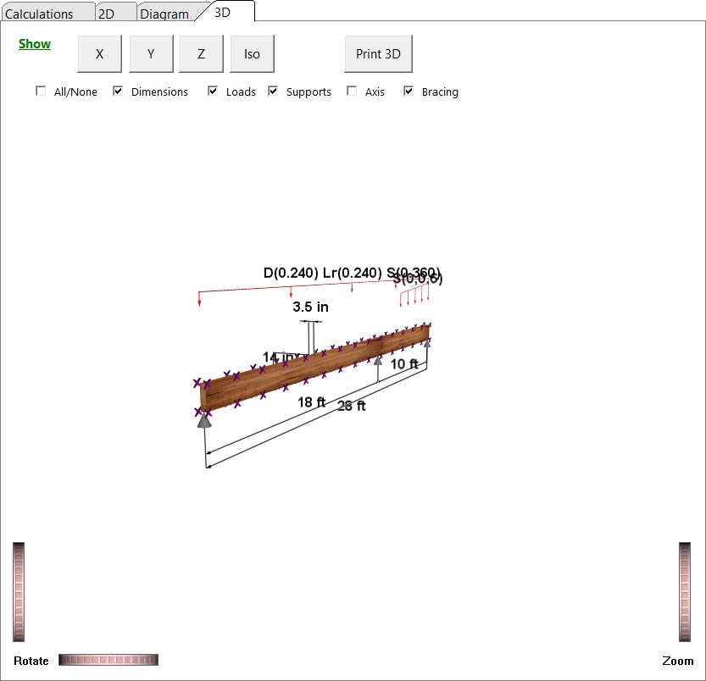706x681 pixels.
Task: Select the Diagram tab
Action: [x=164, y=12]
